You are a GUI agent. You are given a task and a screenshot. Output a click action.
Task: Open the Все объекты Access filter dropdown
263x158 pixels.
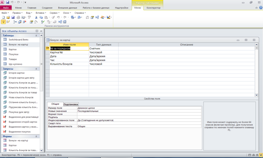(x=37, y=31)
